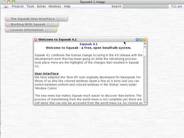This screenshot has height=138, width=184.
Task: Click the vertical scrollbar thumb
Action: (x=145, y=52)
